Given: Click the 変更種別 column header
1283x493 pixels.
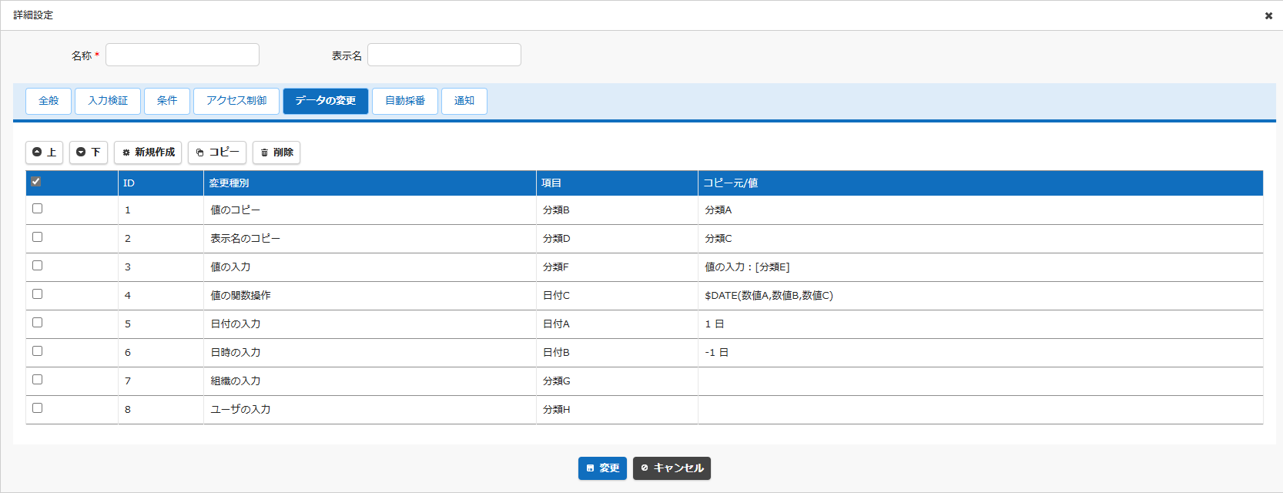Looking at the screenshot, I should coord(370,183).
